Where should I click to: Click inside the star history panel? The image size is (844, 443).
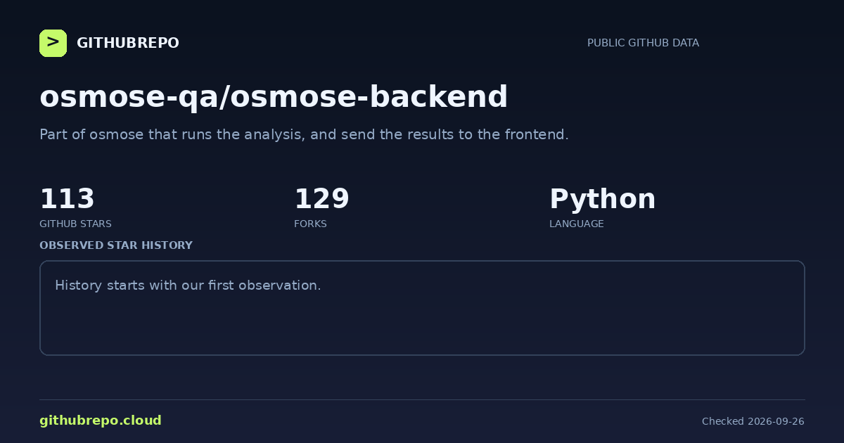pyautogui.click(x=422, y=308)
